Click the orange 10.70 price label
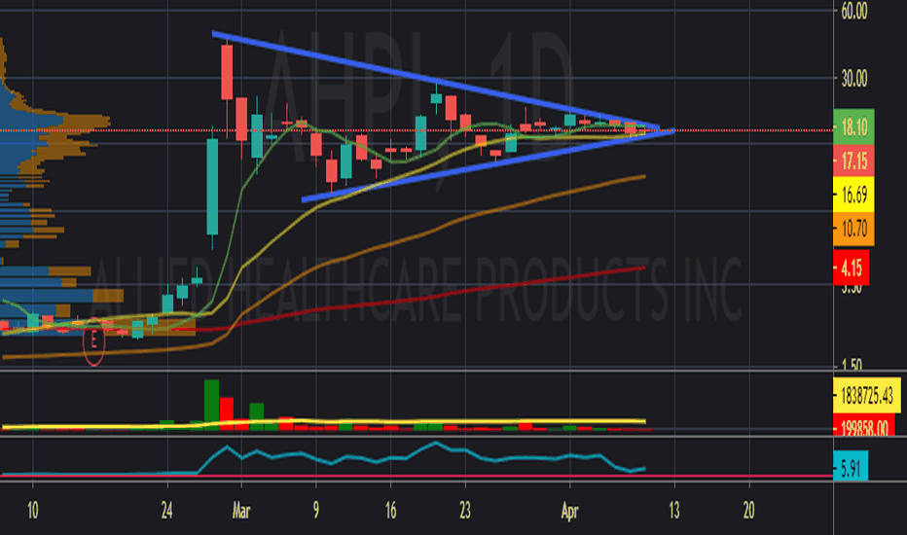 point(853,229)
